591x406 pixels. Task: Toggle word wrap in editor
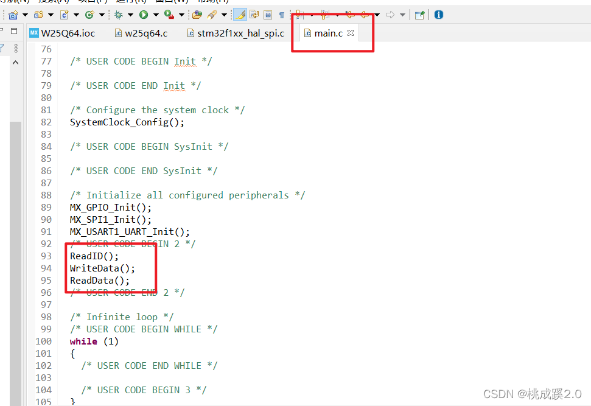(x=254, y=15)
